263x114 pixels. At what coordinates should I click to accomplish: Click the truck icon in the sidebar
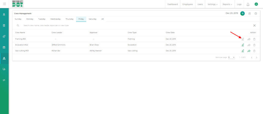click(x=4, y=69)
